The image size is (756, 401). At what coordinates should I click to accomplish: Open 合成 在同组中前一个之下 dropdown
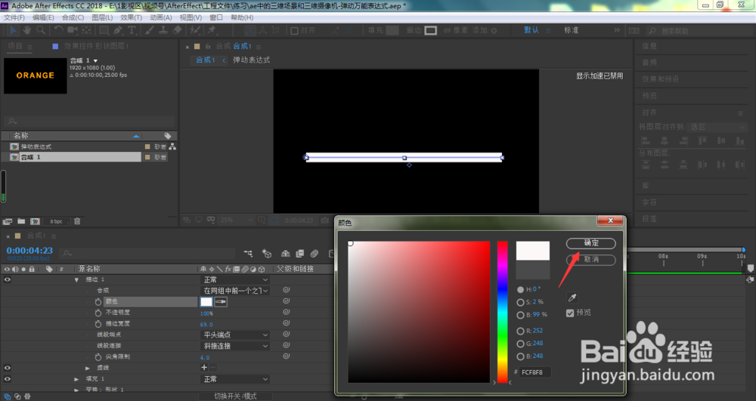[x=235, y=290]
